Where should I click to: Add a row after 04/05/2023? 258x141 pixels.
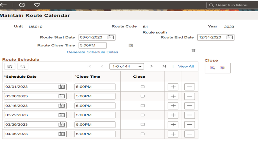[173, 134]
